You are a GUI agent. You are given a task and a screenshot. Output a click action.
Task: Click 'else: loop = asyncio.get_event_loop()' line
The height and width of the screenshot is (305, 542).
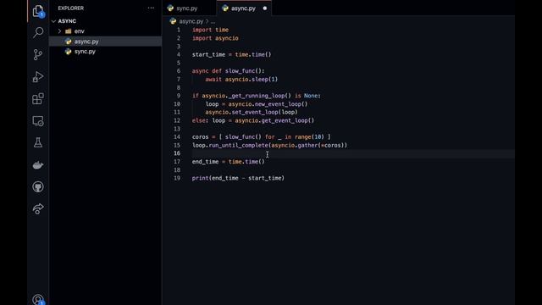pyautogui.click(x=253, y=120)
